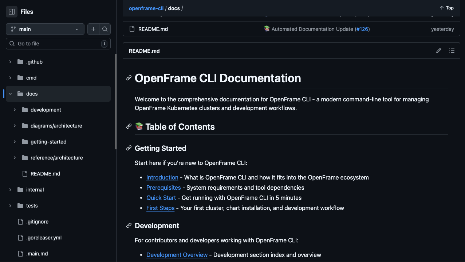Click the getting-started folder icon
The height and width of the screenshot is (262, 465).
25,142
